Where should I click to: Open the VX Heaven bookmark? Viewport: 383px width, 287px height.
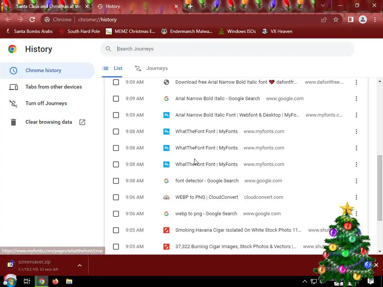[x=277, y=31]
